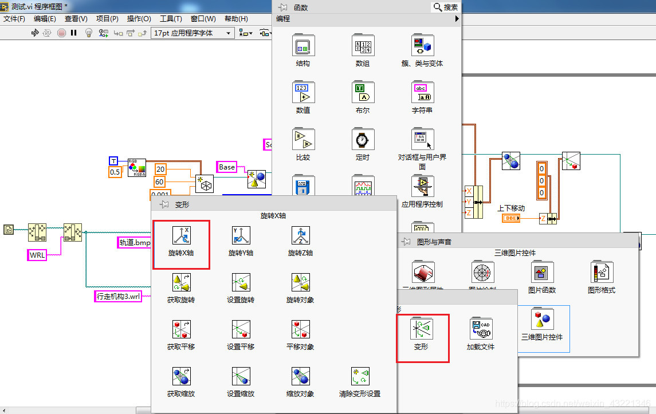Viewport: 656px width, 414px height.
Task: Click the Abort Execution stop button
Action: click(x=61, y=33)
